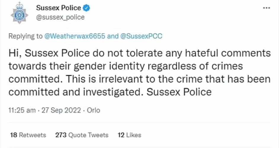Click the number 18 retweet count
Viewport: 279px width, 148px height.
(14, 135)
